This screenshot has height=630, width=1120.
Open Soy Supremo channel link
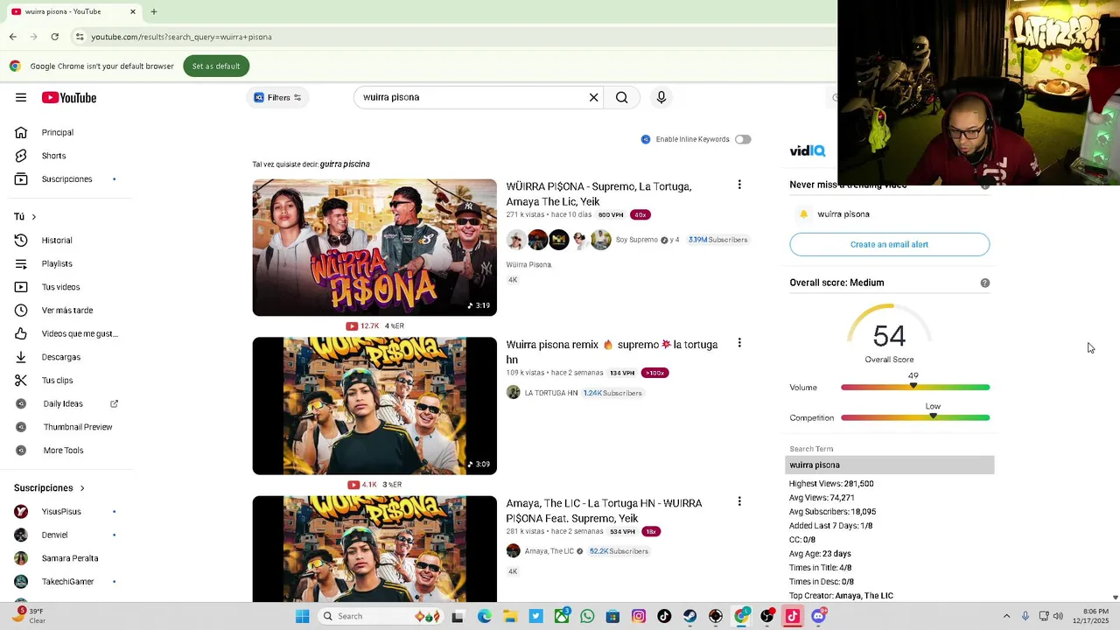coord(636,240)
